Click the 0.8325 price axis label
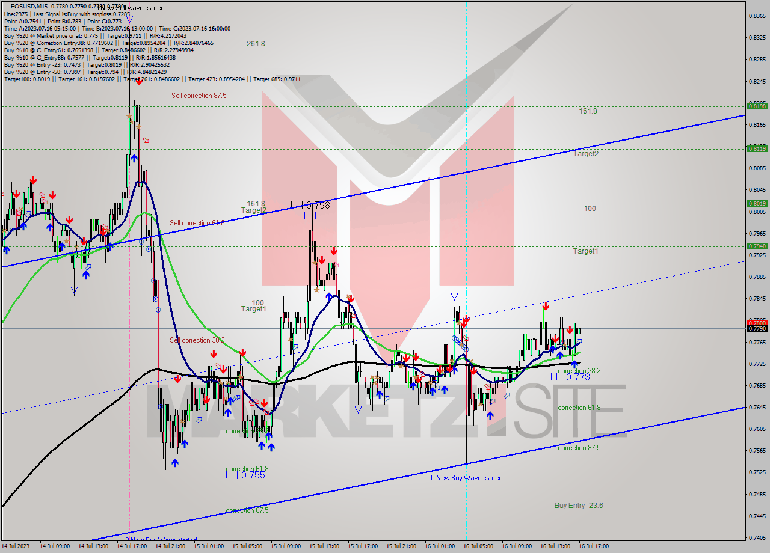This screenshot has height=553, width=770. click(757, 37)
